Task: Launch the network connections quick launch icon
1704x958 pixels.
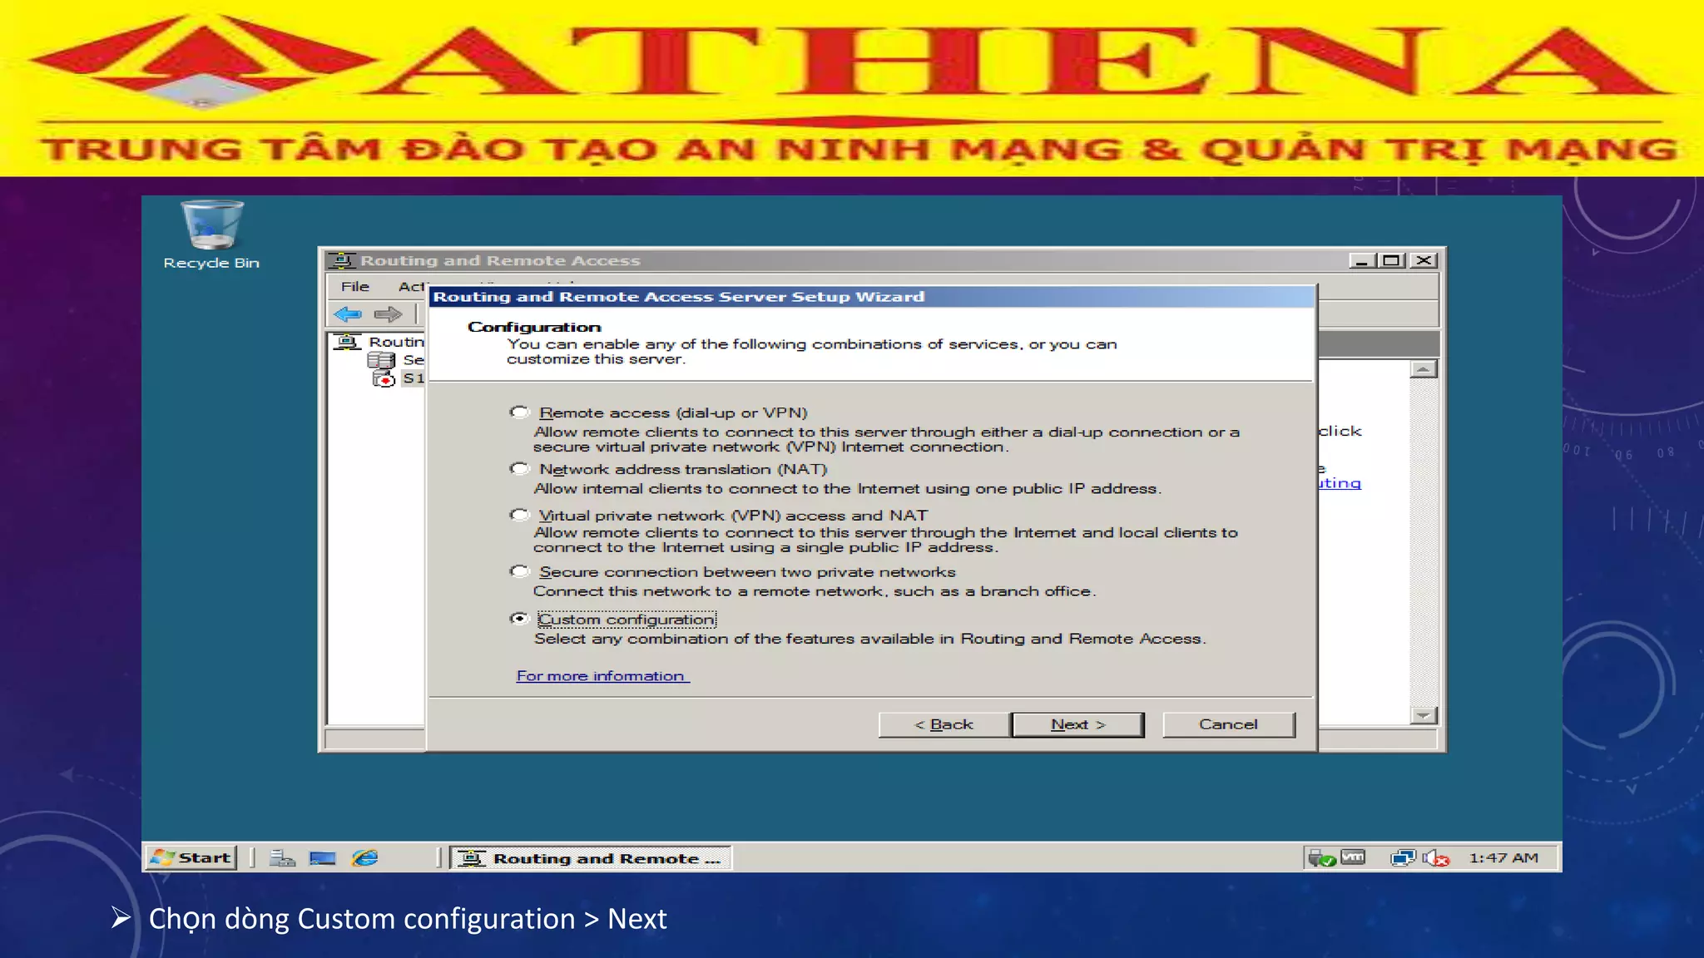Action: [x=282, y=857]
